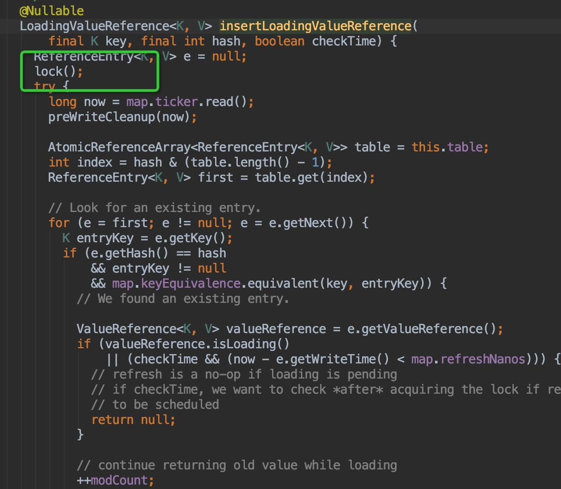The image size is (561, 489).
Task: Click e.getHash() in the if condition
Action: click(x=130, y=253)
